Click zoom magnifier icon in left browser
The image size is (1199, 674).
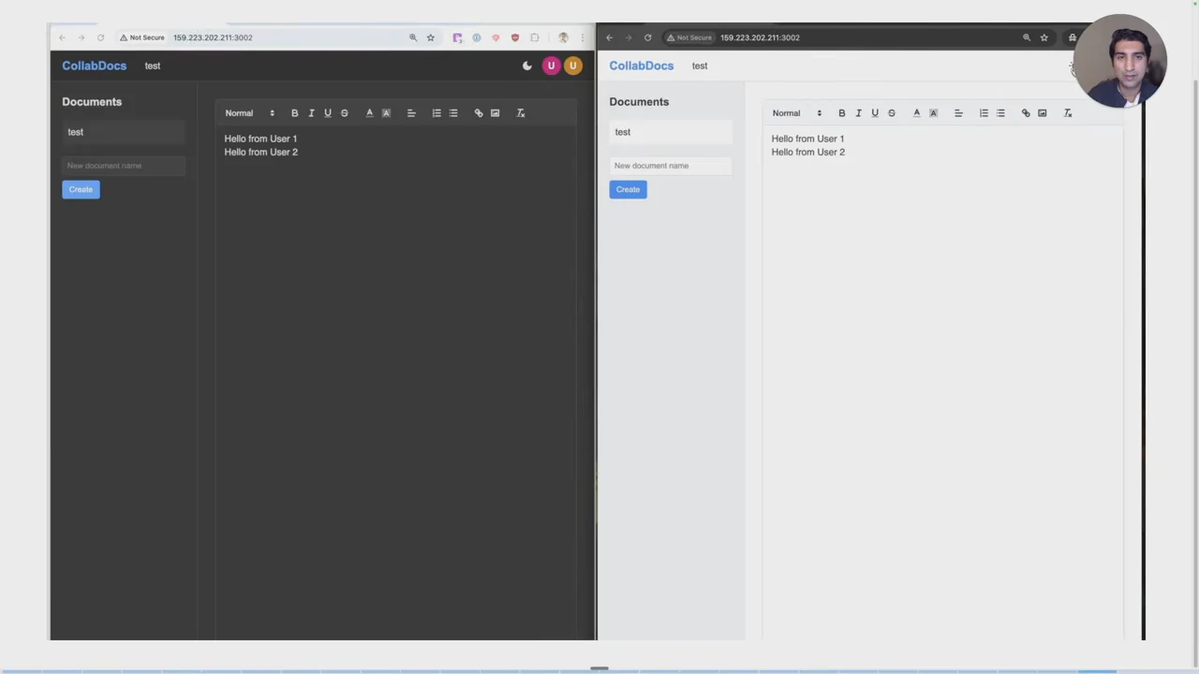413,37
